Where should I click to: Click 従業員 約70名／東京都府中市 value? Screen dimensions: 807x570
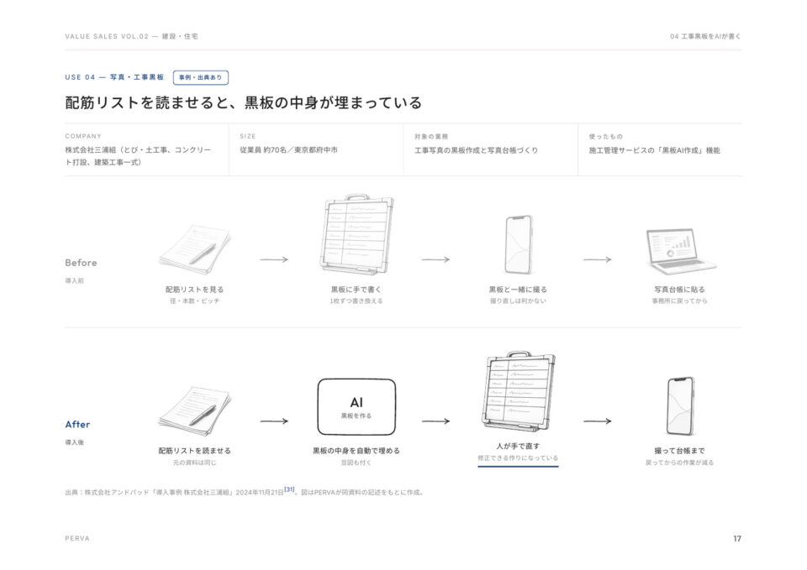pyautogui.click(x=288, y=150)
